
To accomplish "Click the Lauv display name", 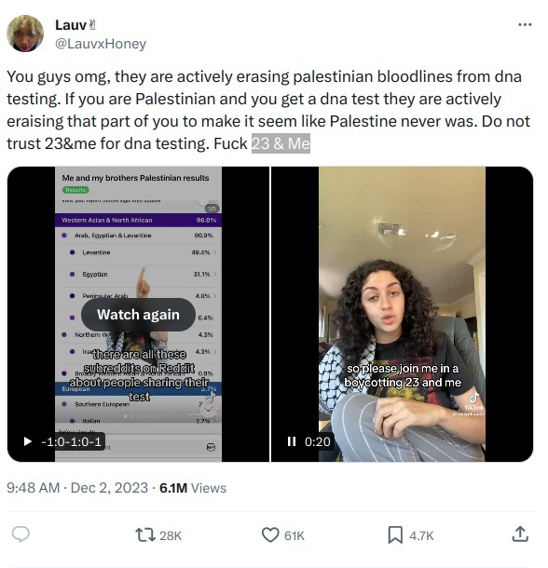I will point(72,25).
